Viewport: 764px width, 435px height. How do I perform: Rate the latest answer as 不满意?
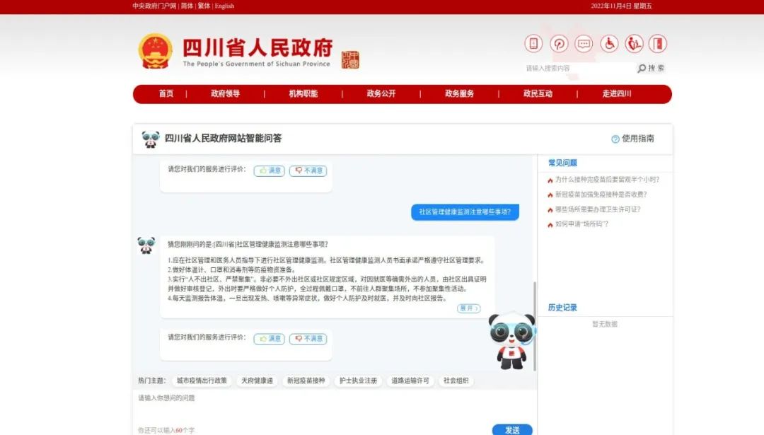[x=308, y=339]
